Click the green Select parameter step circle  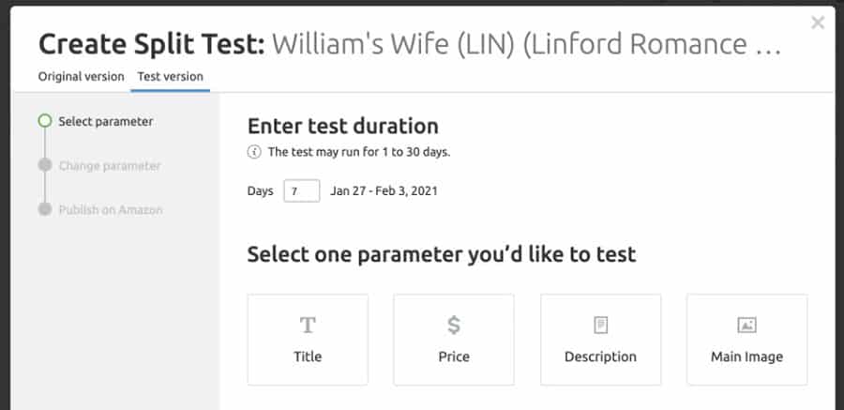pos(45,121)
